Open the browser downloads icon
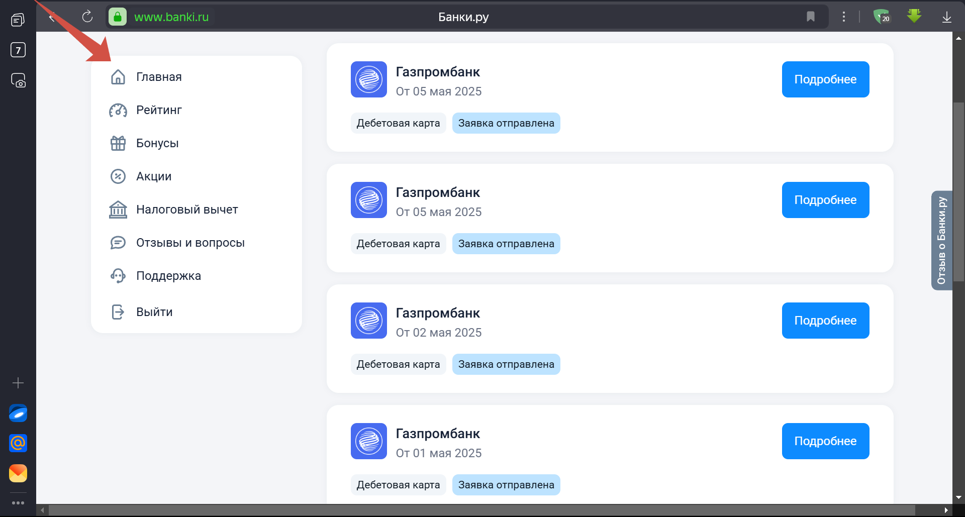 [x=947, y=17]
